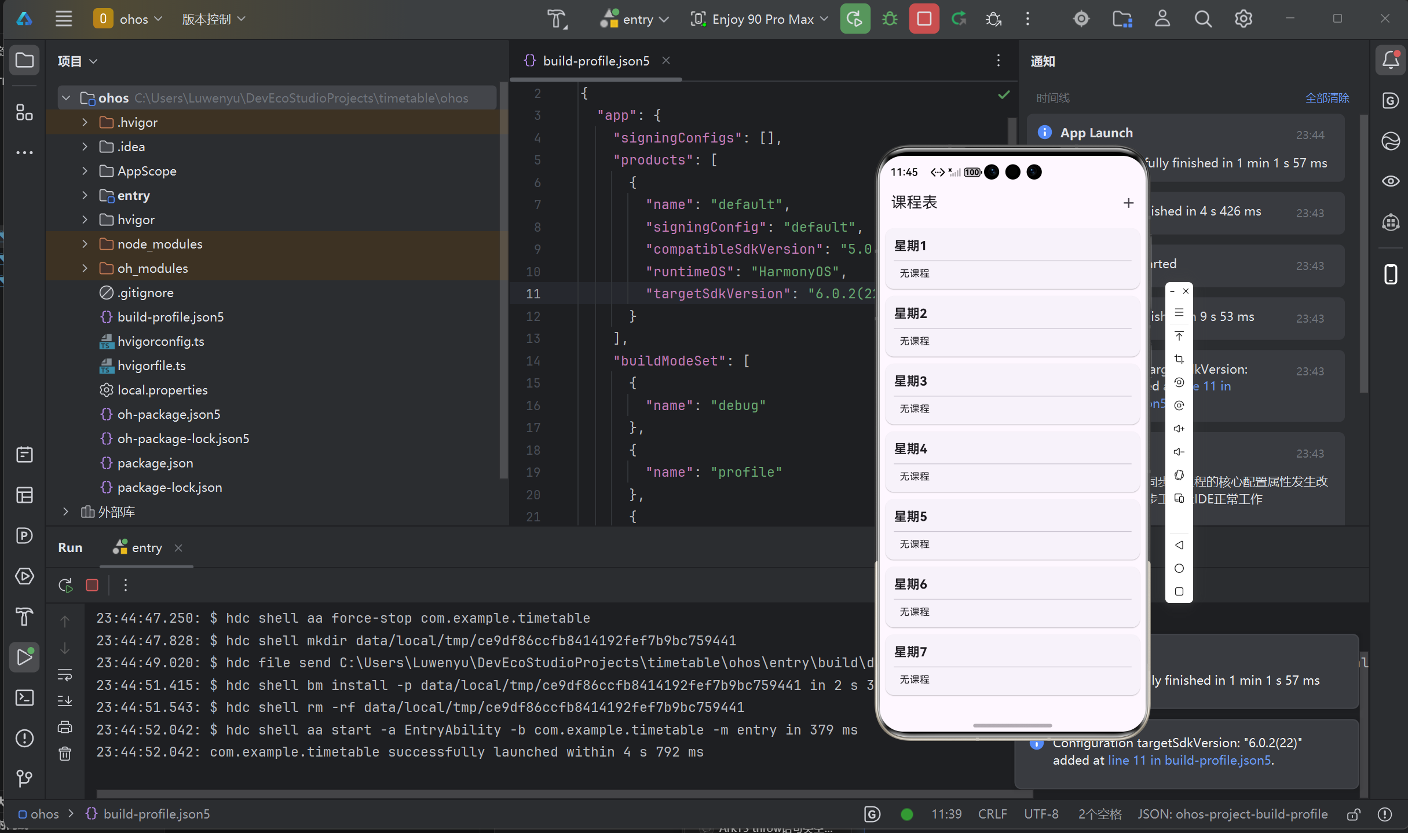Close the entry Run tab
1408x833 pixels.
178,547
